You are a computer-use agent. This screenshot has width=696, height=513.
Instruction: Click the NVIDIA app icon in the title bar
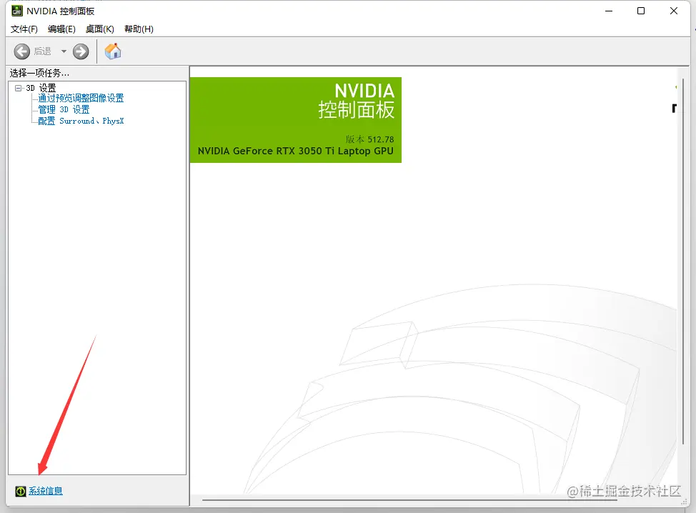pyautogui.click(x=17, y=11)
